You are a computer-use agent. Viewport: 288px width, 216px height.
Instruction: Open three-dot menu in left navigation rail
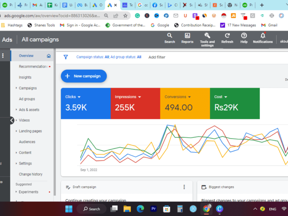click(3, 55)
